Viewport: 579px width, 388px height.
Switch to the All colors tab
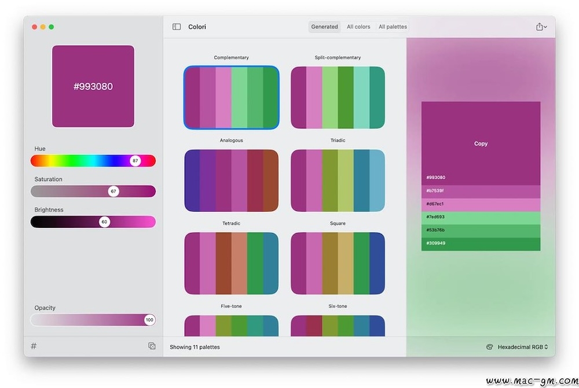358,27
